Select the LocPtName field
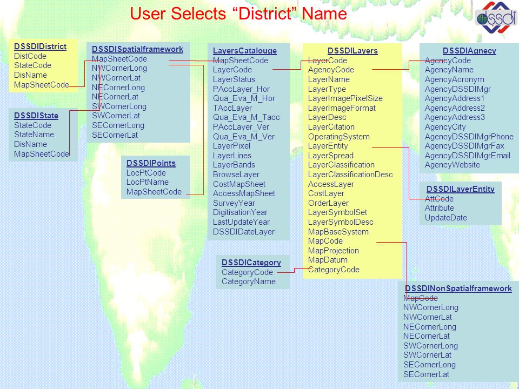519x389 pixels. coord(147,182)
